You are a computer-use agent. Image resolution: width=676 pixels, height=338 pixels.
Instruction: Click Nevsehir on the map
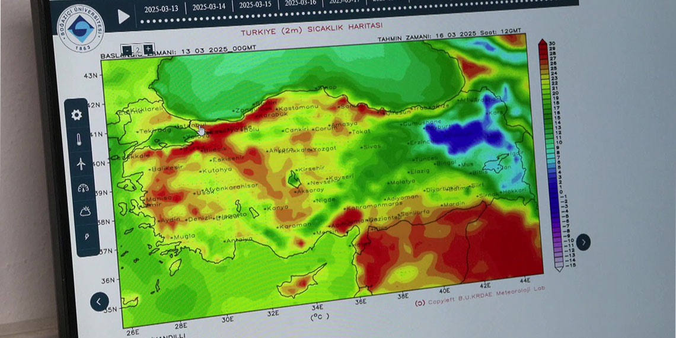click(x=324, y=183)
